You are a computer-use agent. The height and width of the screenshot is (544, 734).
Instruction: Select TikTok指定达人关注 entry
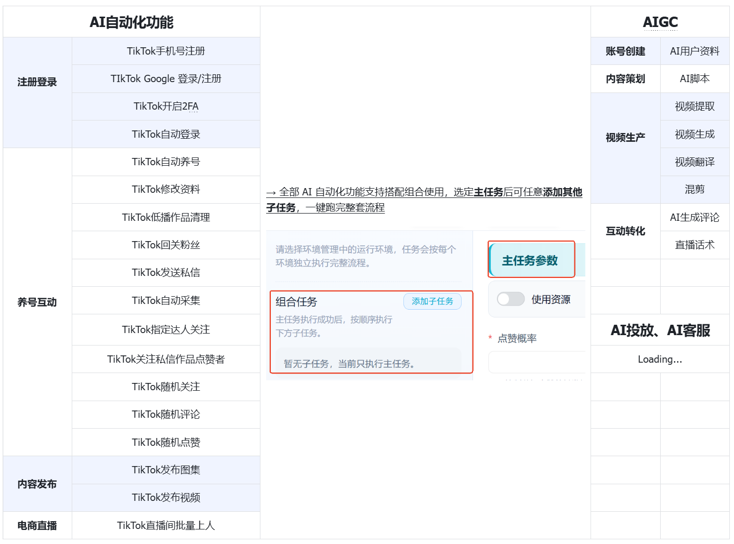click(x=166, y=329)
